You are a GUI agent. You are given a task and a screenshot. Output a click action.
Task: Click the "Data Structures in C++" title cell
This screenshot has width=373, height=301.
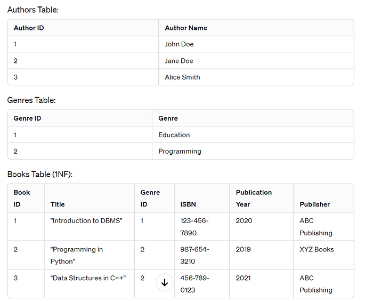tap(88, 278)
